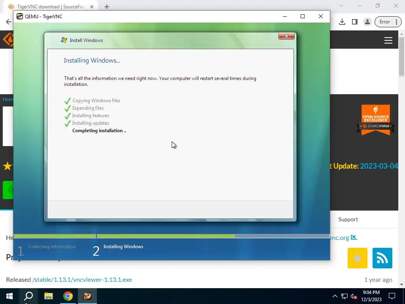Go back using the browser back arrow
This screenshot has height=304, width=405.
click(9, 22)
